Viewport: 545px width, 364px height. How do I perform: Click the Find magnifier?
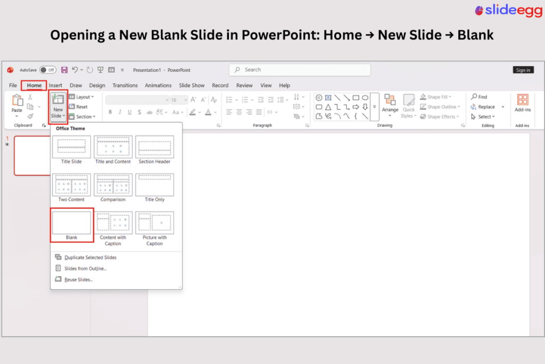point(474,97)
